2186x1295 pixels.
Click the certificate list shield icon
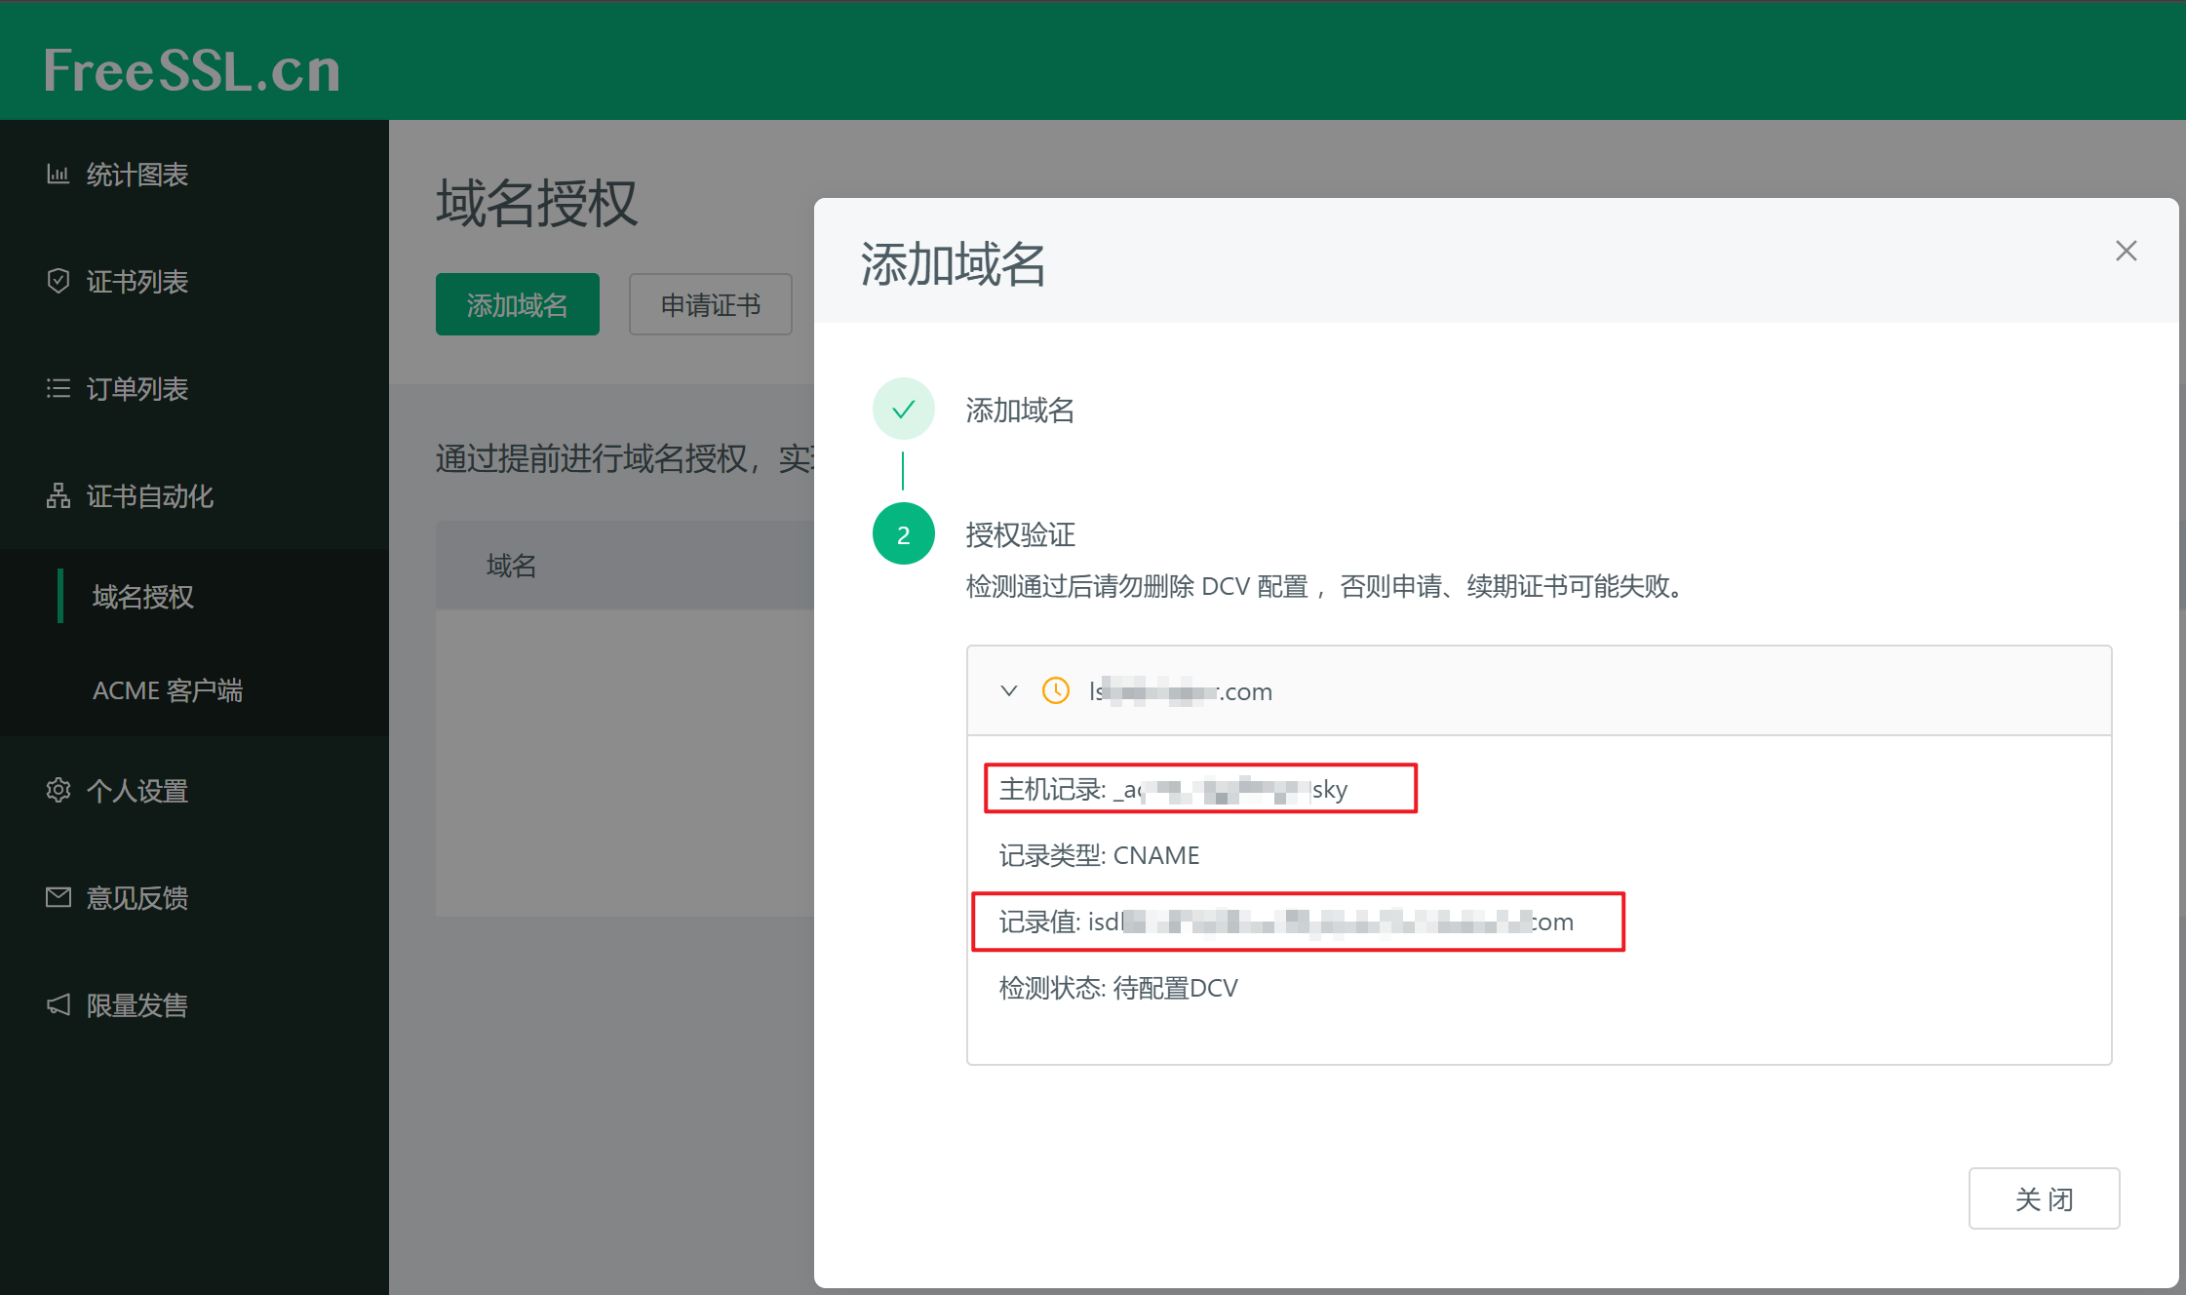click(58, 281)
